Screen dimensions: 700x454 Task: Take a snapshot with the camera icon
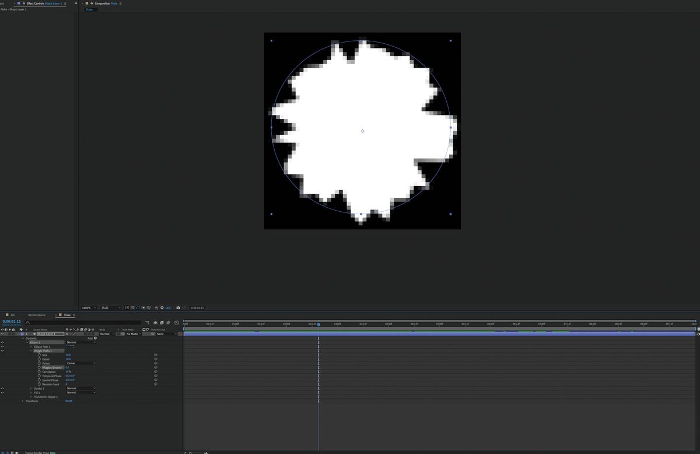point(178,308)
